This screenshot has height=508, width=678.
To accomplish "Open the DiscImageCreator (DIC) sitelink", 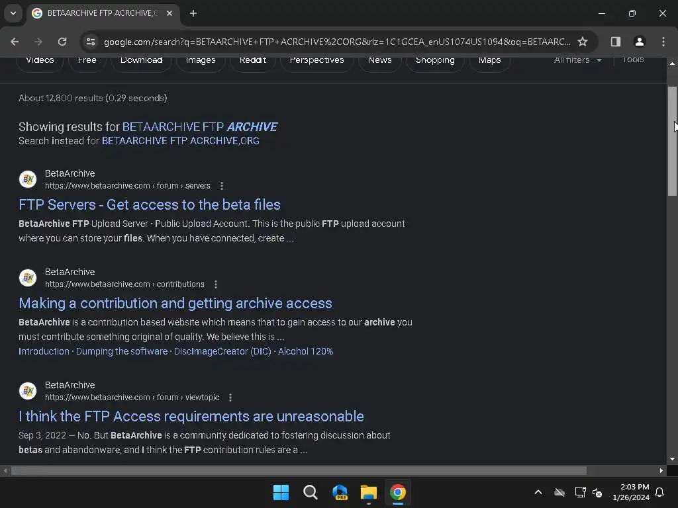I will tap(222, 351).
